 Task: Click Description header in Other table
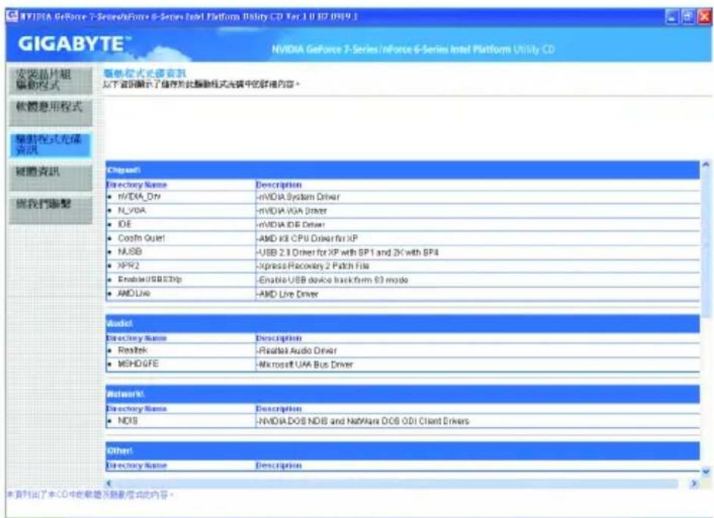click(x=279, y=466)
